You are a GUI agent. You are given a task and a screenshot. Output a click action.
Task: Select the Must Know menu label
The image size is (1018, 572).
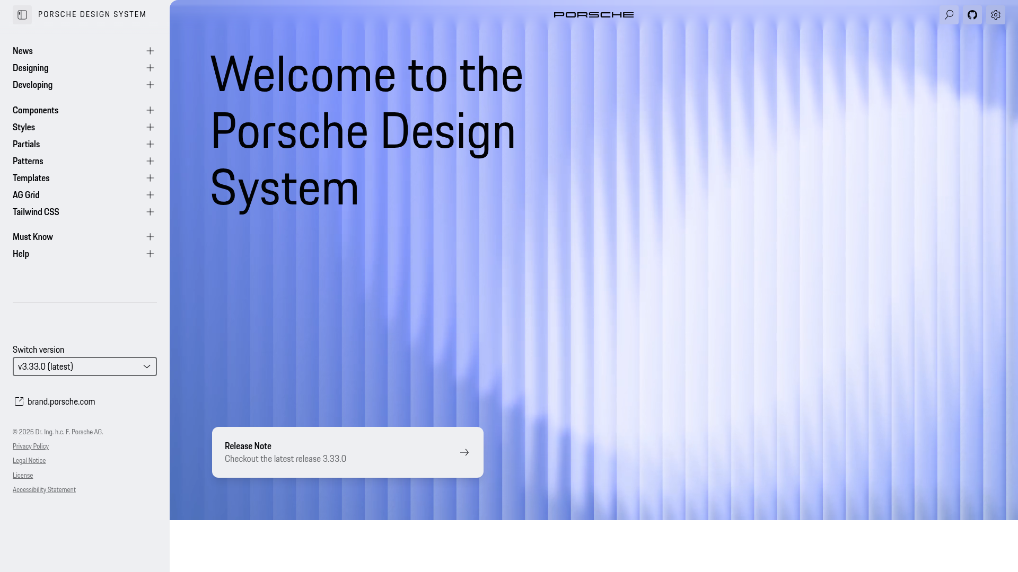[33, 237]
